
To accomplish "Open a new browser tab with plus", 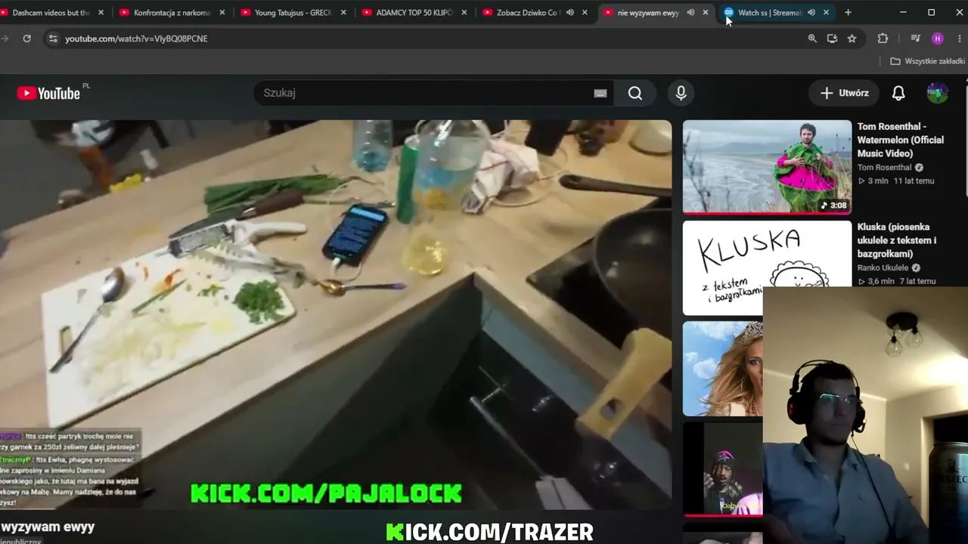I will (x=848, y=12).
